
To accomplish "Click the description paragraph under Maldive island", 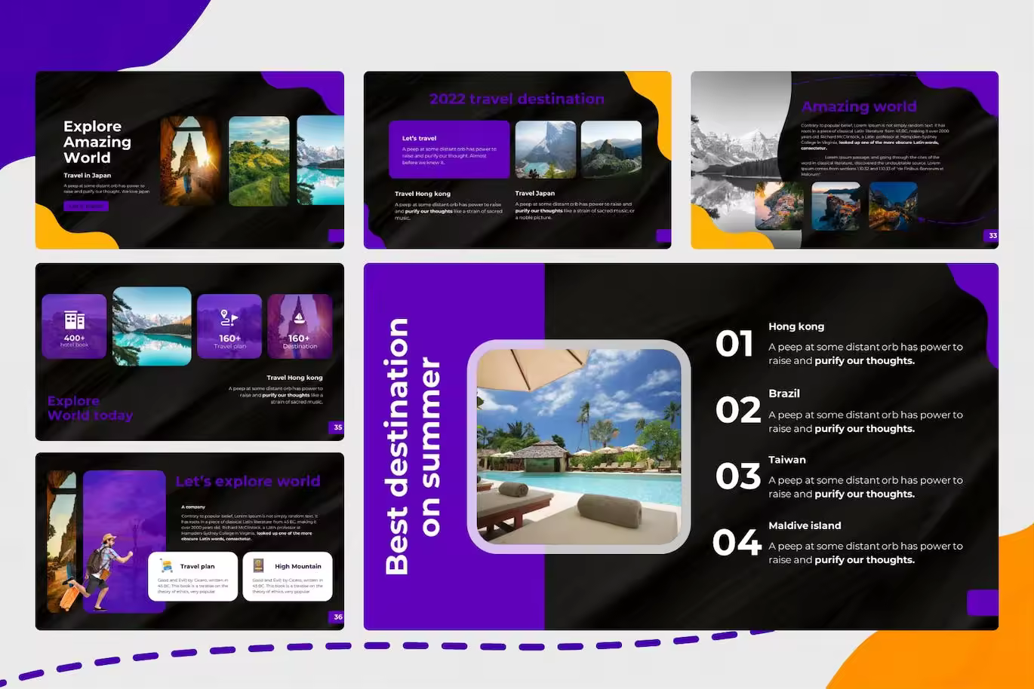I will pyautogui.click(x=866, y=553).
